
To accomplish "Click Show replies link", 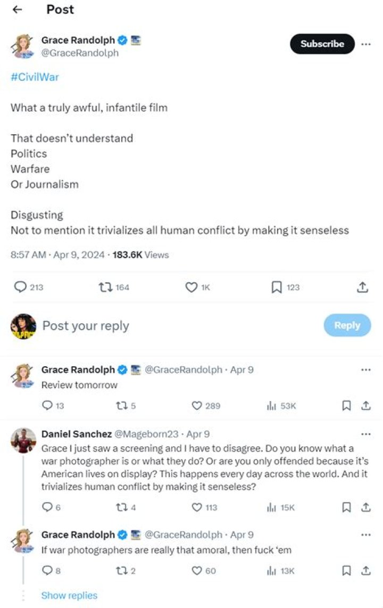I will point(69,596).
